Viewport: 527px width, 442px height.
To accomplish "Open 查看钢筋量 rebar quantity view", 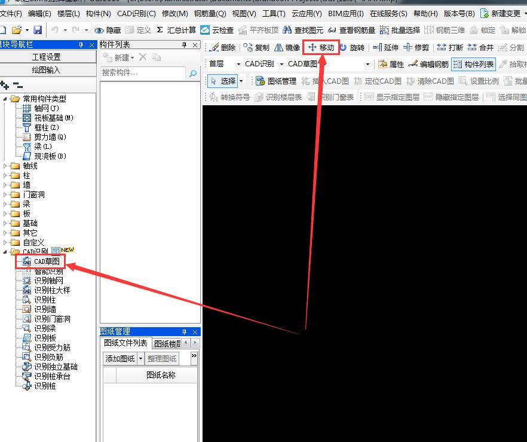I will coord(351,30).
